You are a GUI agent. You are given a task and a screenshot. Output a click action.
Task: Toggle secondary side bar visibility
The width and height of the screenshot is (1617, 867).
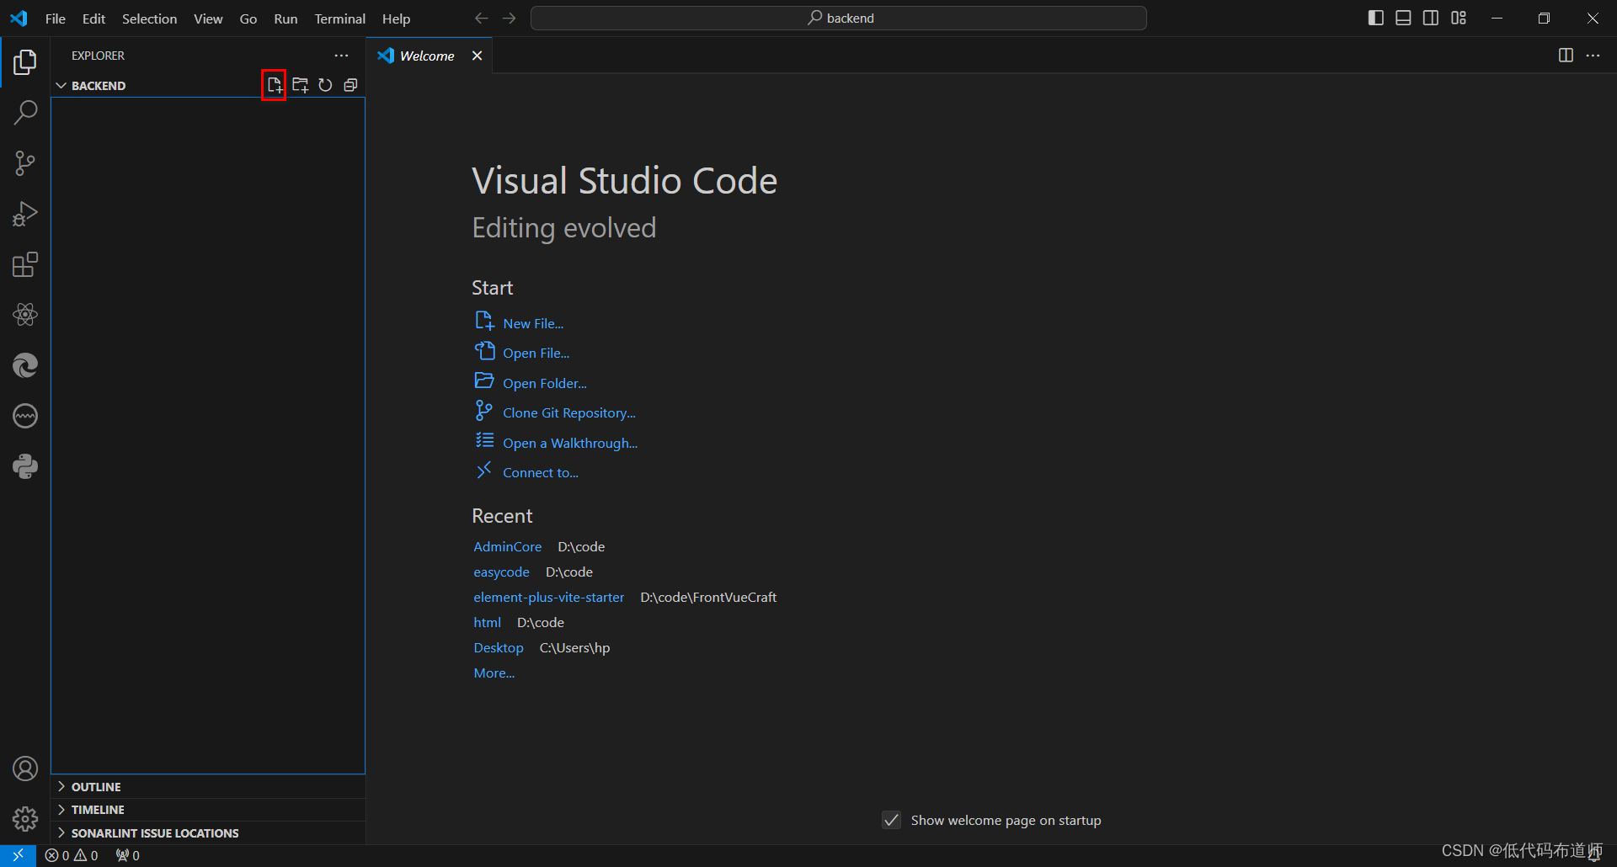click(1431, 18)
